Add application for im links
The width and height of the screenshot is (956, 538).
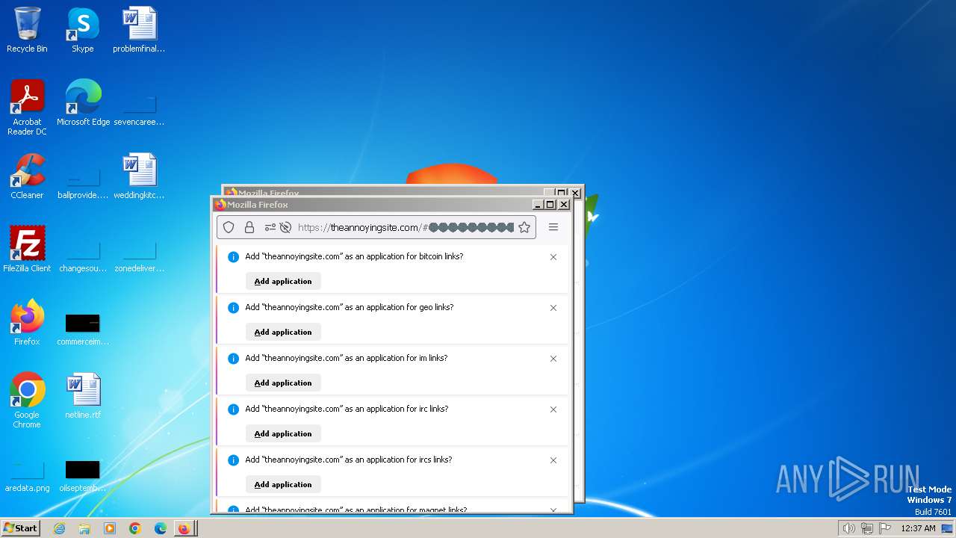coord(283,383)
